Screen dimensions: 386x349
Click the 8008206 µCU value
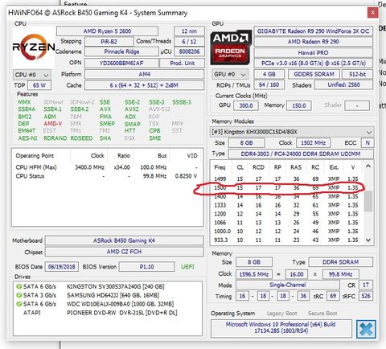[x=189, y=51]
